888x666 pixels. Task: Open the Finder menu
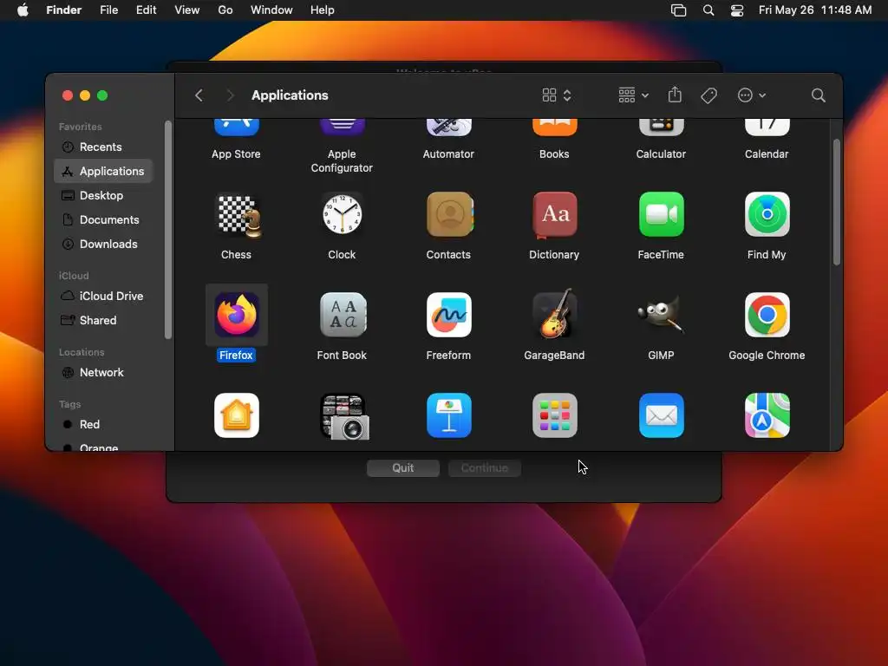(63, 10)
